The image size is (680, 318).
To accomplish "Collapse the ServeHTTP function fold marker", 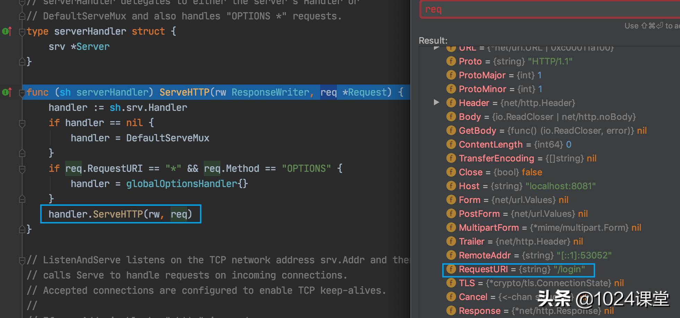I will (22, 92).
